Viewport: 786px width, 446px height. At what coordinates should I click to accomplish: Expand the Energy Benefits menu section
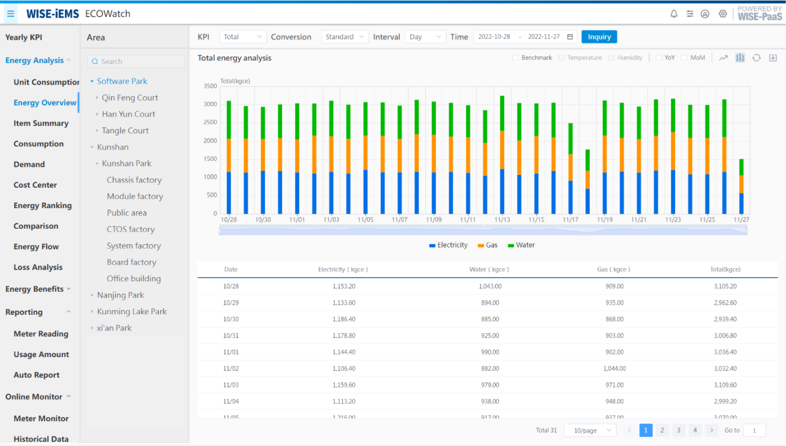coord(68,289)
